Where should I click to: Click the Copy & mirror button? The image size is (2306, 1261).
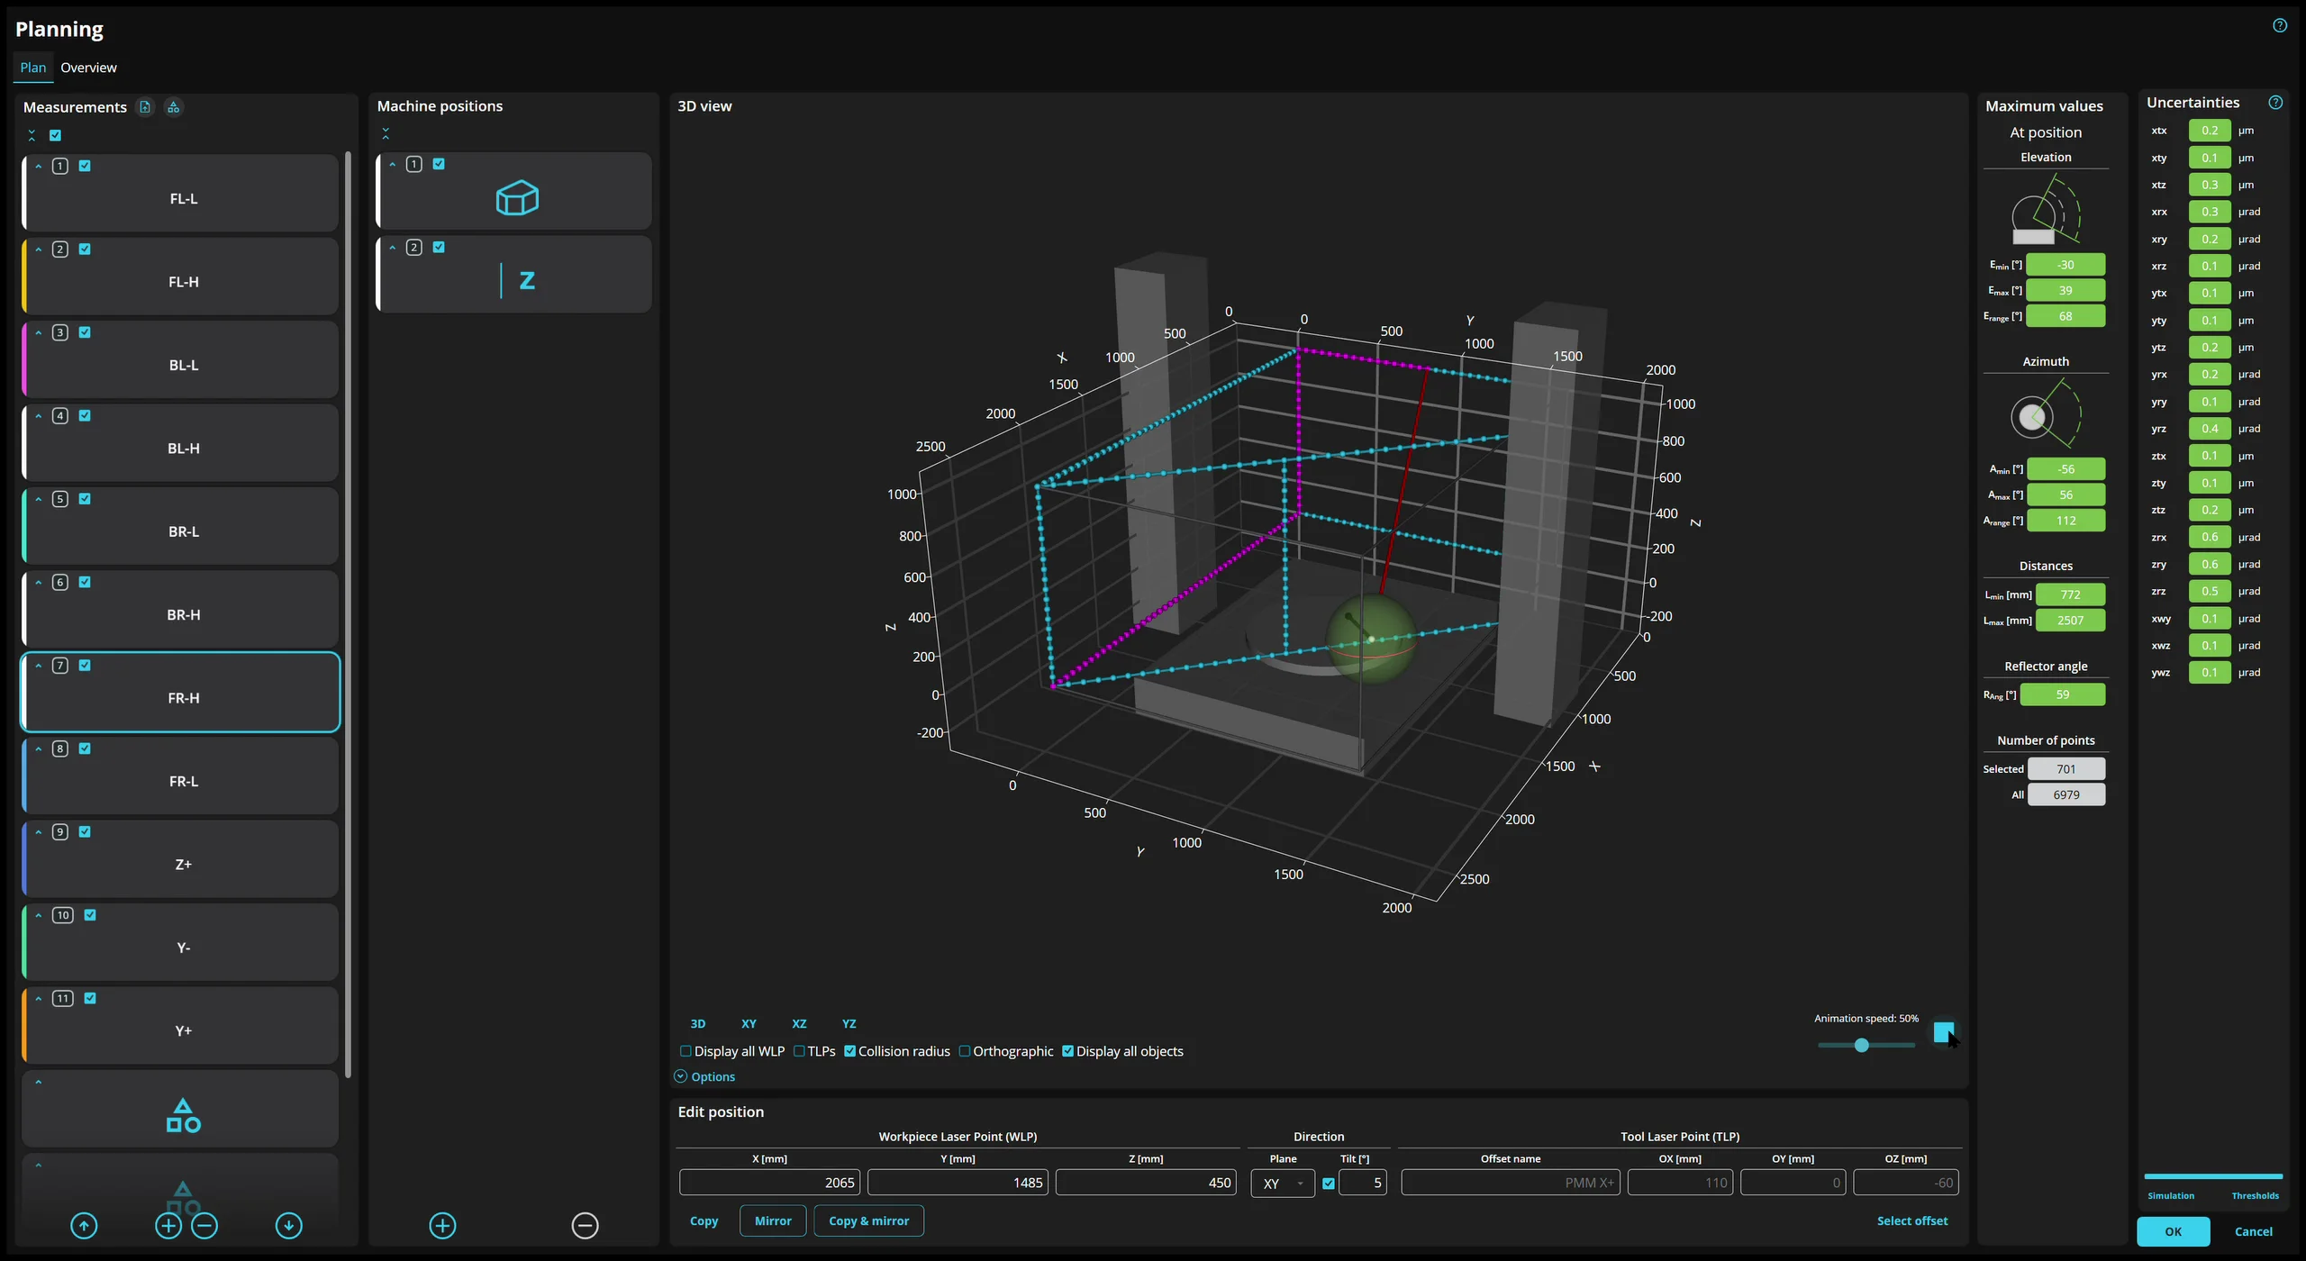(868, 1220)
